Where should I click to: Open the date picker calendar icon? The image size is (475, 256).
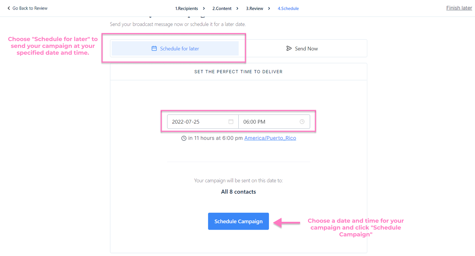click(231, 122)
